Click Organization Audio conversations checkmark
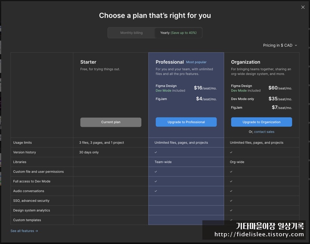 point(231,191)
